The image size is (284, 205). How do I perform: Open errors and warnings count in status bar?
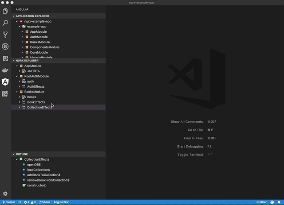point(30,202)
